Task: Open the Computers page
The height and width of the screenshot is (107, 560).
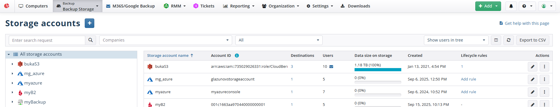Action: (33, 6)
